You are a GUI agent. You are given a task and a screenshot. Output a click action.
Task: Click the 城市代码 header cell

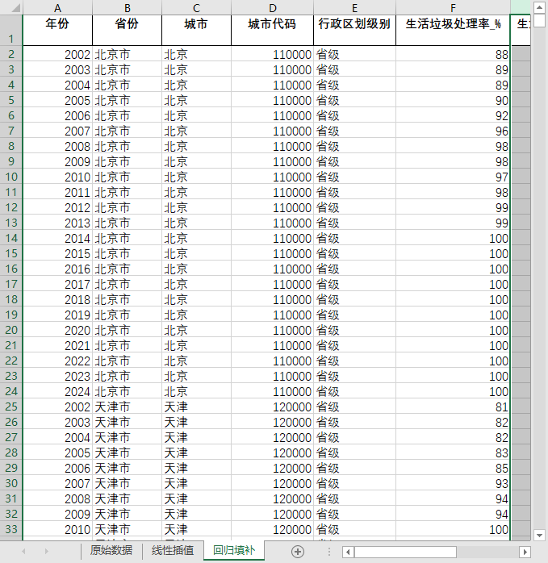[x=272, y=30]
